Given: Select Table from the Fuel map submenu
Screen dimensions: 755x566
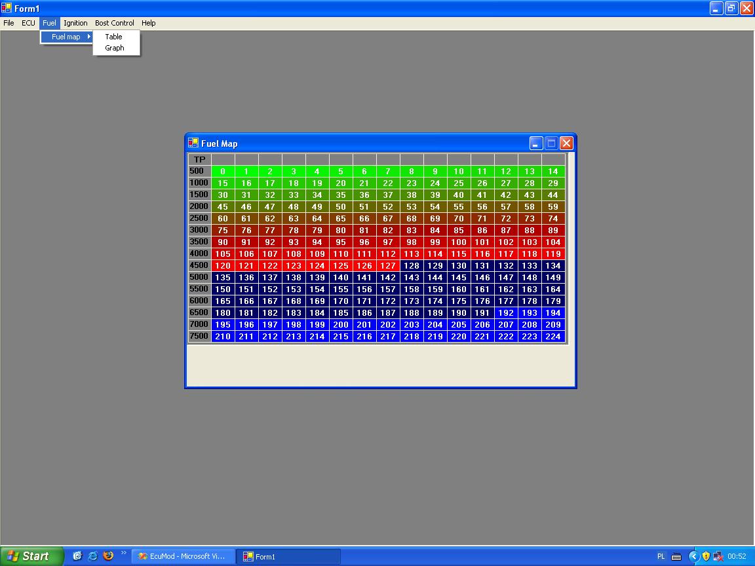Looking at the screenshot, I should pos(114,37).
